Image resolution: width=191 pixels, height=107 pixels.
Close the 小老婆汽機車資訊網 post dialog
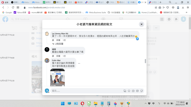coord(141,24)
